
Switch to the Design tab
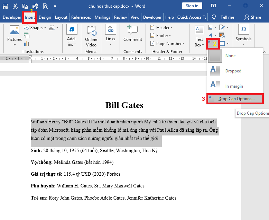pyautogui.click(x=45, y=17)
